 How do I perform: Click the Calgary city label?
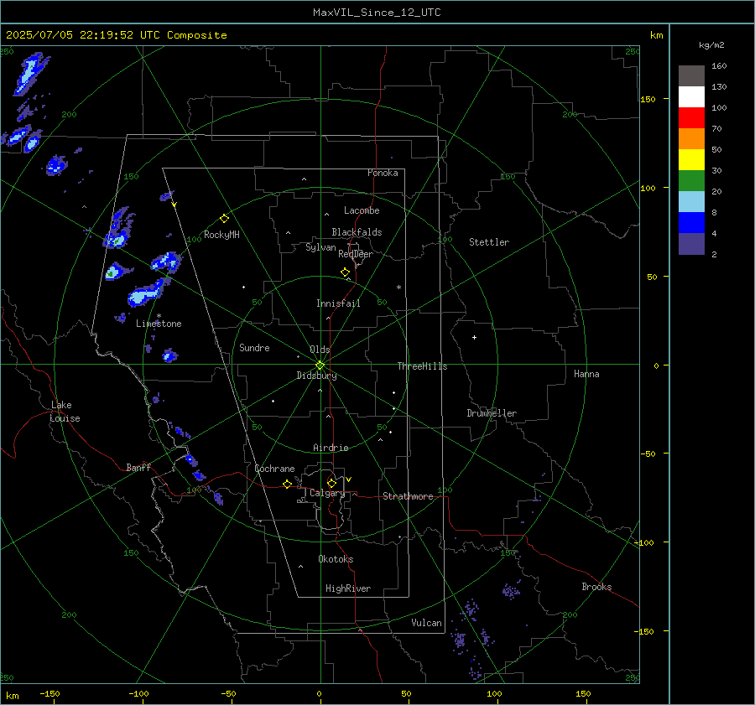coord(327,493)
